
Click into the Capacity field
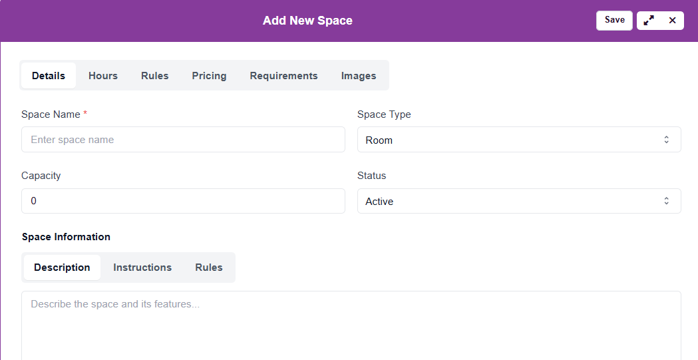tap(183, 201)
